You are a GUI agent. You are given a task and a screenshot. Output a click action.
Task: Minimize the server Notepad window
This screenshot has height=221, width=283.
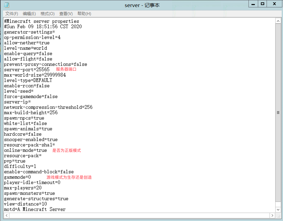253,4
